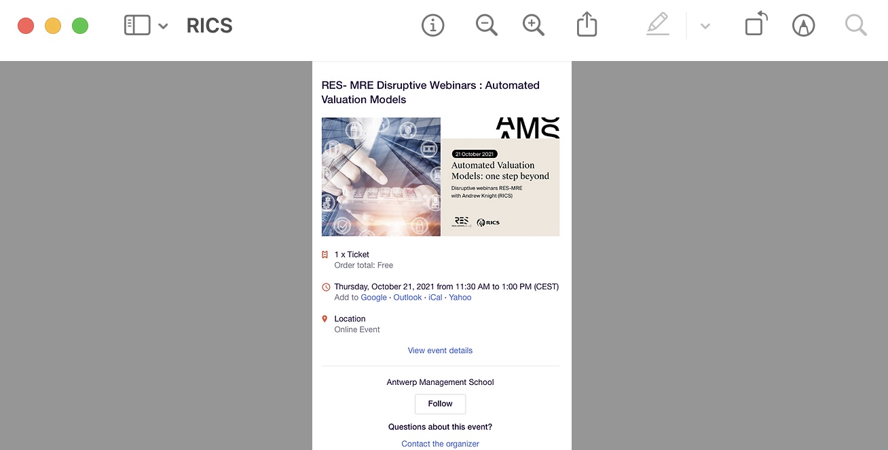Zoom in on the document
Viewport: 888px width, 450px height.
coord(534,26)
